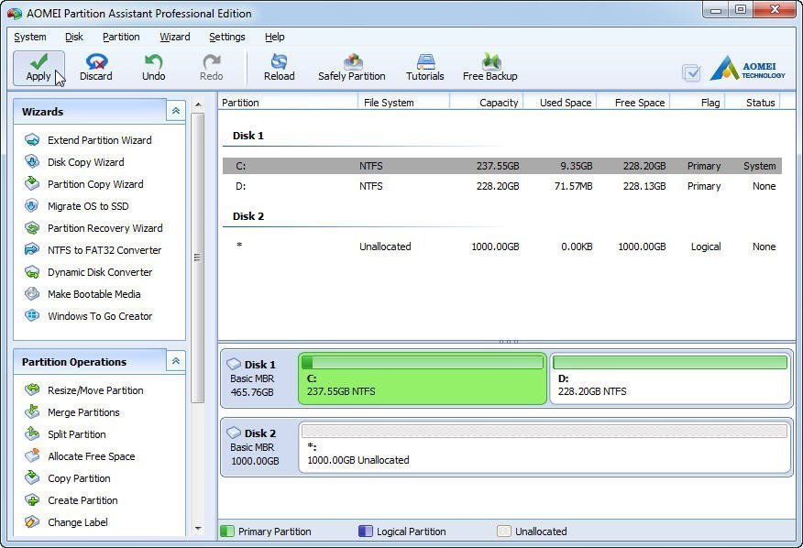Screen dimensions: 803x548
Task: Sort by File System column header
Action: [x=403, y=103]
